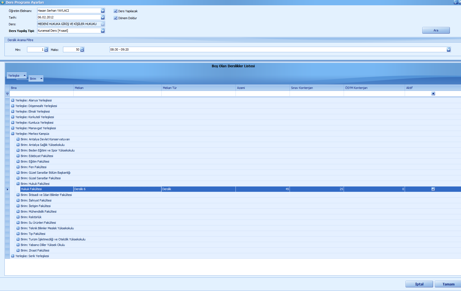Click the İptal button
461x291 pixels.
pos(419,284)
